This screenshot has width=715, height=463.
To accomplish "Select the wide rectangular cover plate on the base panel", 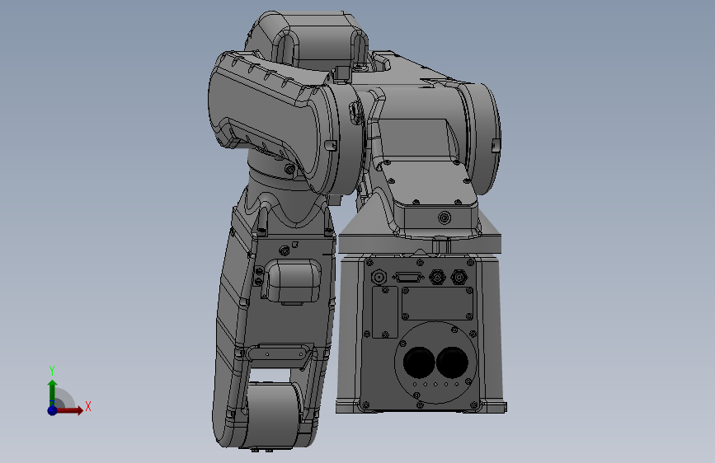I will coord(437,303).
